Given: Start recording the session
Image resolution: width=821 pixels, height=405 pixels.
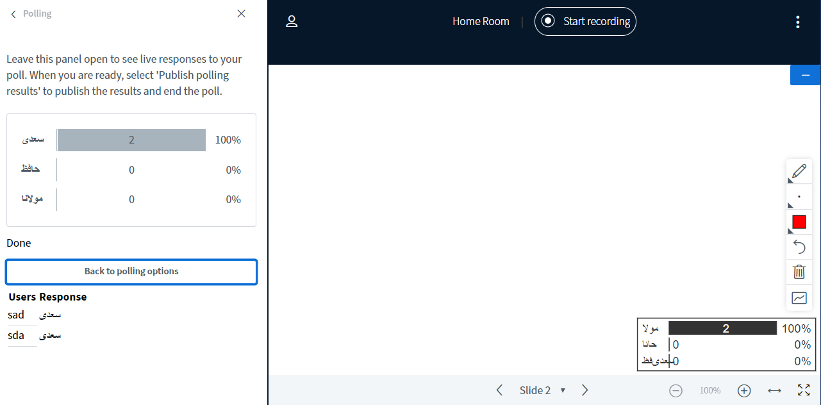Looking at the screenshot, I should [585, 21].
